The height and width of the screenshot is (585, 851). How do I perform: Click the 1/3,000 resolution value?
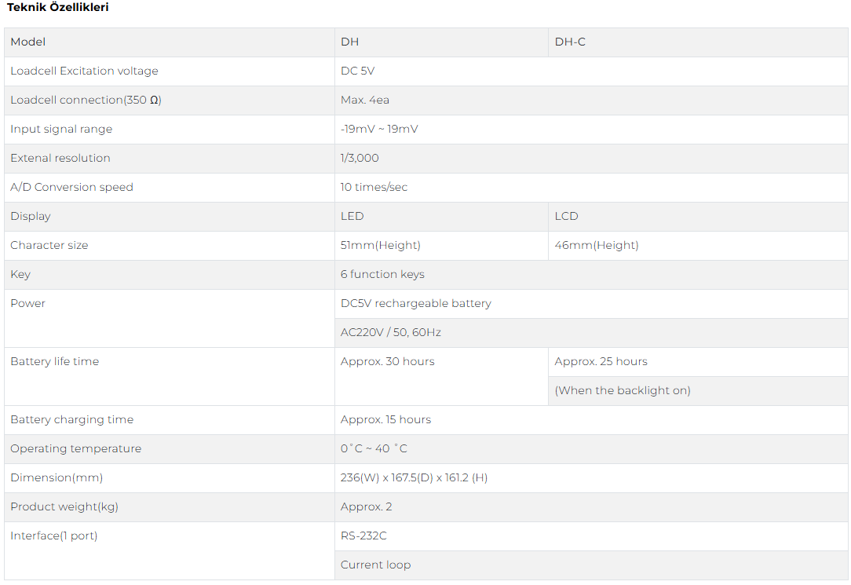coord(360,159)
